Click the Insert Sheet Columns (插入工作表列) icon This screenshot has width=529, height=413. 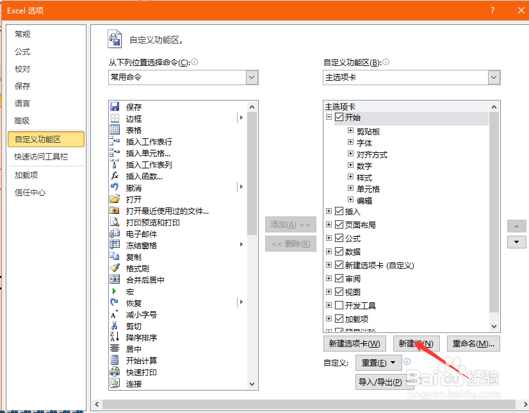[115, 164]
